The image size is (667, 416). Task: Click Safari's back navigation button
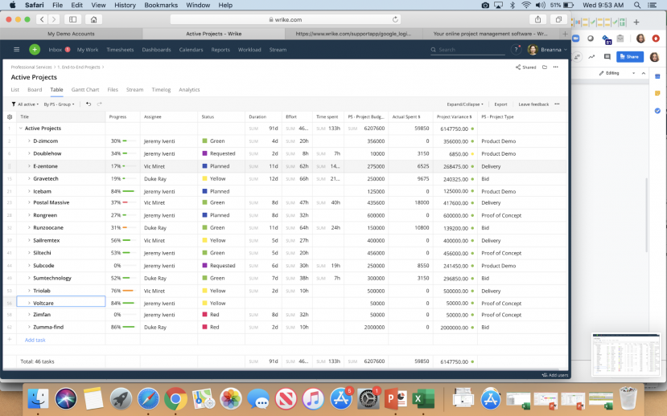click(x=42, y=19)
